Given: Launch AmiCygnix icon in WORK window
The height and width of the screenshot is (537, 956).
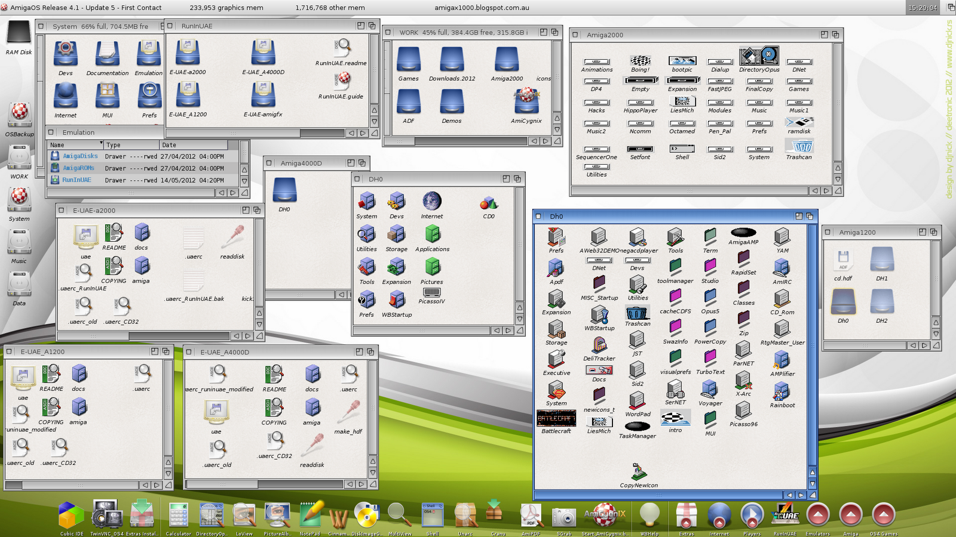Looking at the screenshot, I should tap(526, 101).
